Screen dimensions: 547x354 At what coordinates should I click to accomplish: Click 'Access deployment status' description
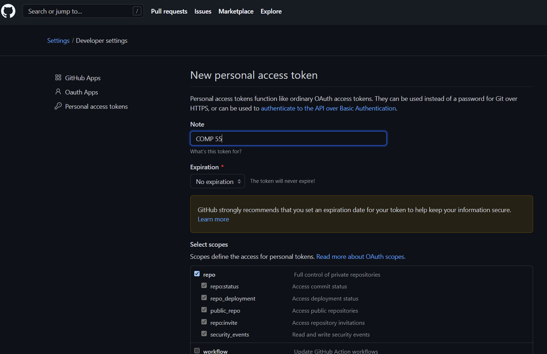325,299
